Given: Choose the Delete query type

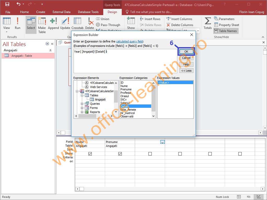Looking at the screenshot, I should pyautogui.click(x=90, y=23).
